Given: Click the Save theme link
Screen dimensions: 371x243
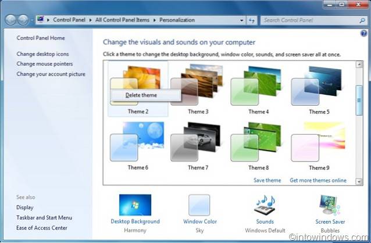Looking at the screenshot, I should pos(267,180).
